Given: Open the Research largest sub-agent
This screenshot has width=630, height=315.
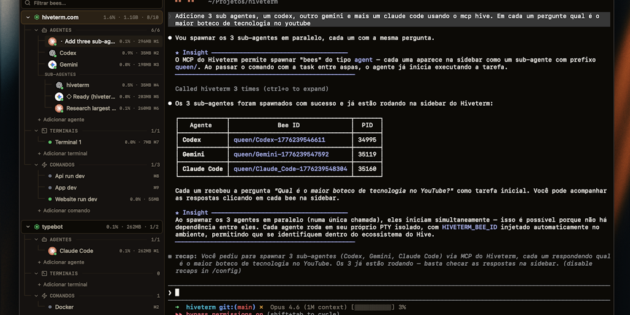Looking at the screenshot, I should click(107, 108).
